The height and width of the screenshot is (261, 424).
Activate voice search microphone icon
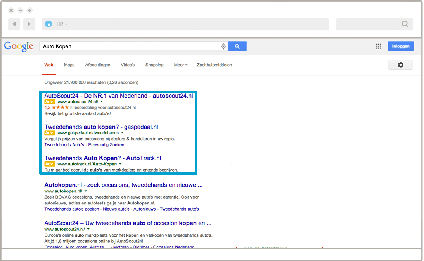point(223,46)
